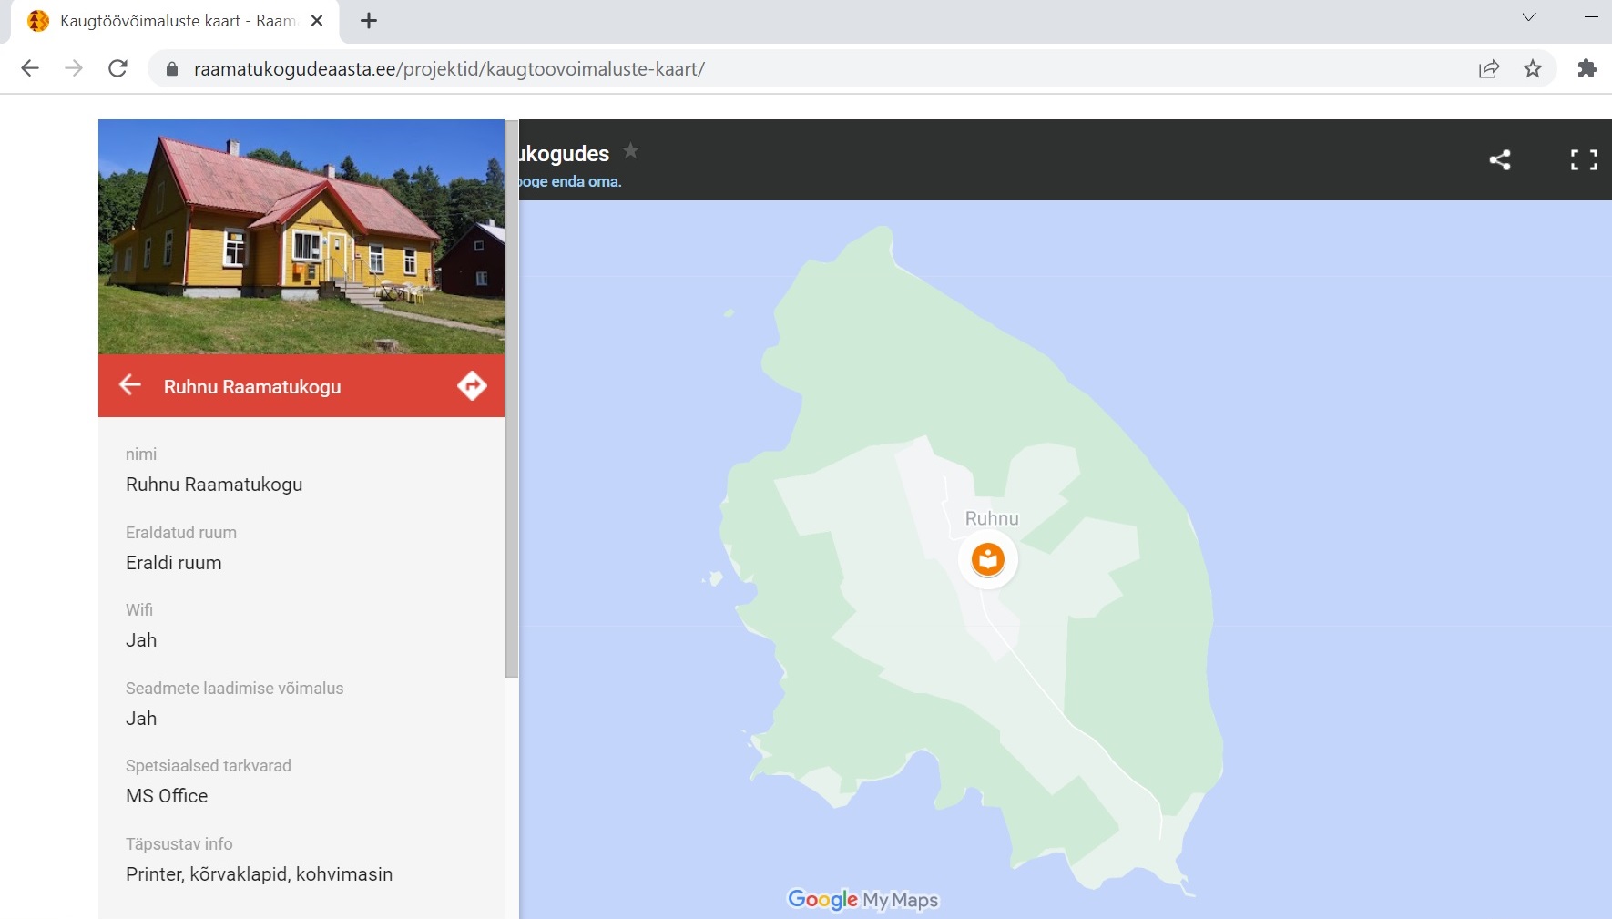This screenshot has width=1612, height=919.
Task: Share this page from address bar
Action: tap(1489, 68)
